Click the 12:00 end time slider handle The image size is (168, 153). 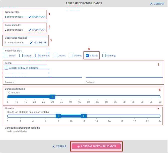[x=84, y=116]
